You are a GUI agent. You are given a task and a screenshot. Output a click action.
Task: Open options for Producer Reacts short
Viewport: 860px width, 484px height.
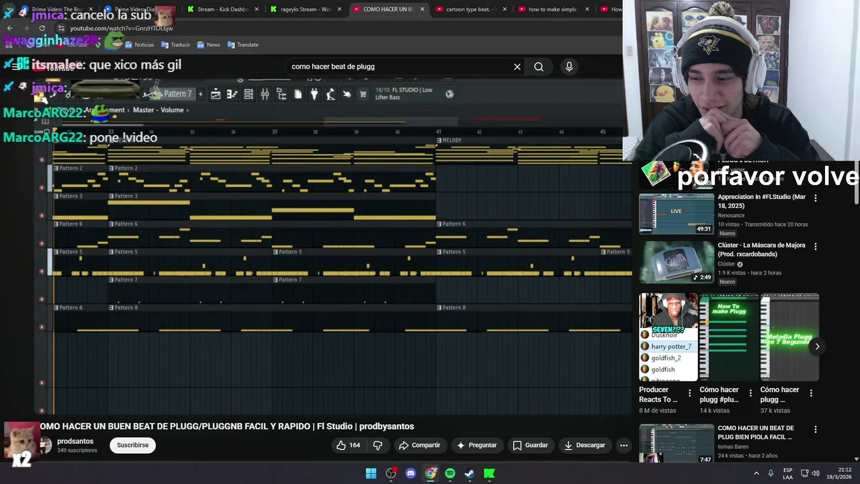[689, 393]
